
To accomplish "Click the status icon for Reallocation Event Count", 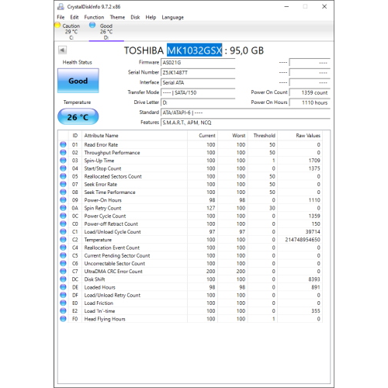I will (x=63, y=248).
